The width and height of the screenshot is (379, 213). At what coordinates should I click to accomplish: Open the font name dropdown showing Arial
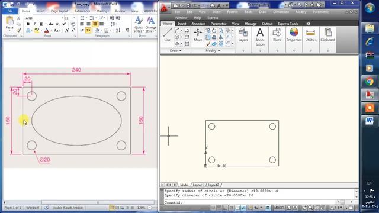[x=62, y=18]
